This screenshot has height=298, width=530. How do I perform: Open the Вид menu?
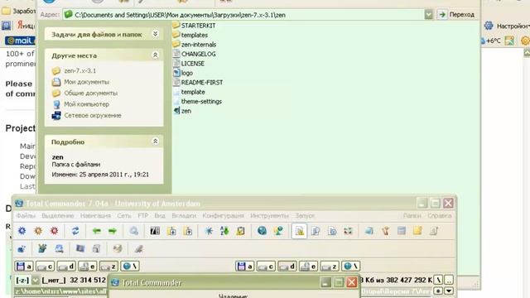(160, 215)
